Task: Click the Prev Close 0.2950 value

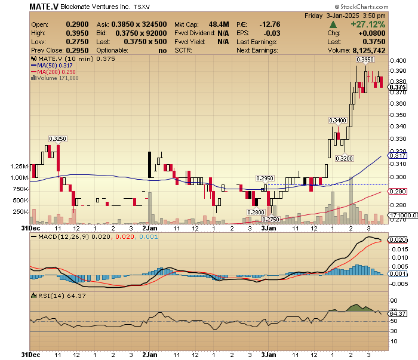Action: 77,50
